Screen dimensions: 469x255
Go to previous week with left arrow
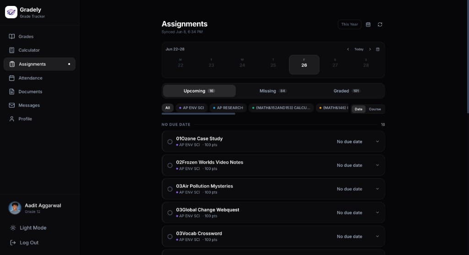pyautogui.click(x=348, y=49)
